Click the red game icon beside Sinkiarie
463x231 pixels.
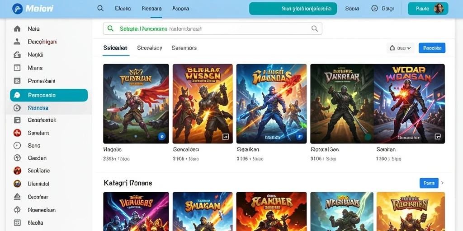pyautogui.click(x=17, y=170)
